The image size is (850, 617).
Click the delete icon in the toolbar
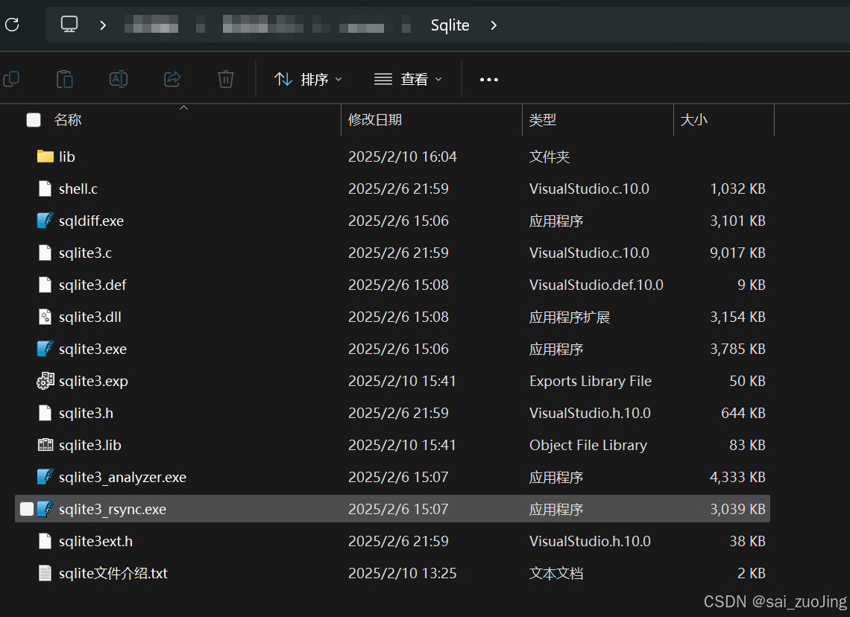coord(226,78)
